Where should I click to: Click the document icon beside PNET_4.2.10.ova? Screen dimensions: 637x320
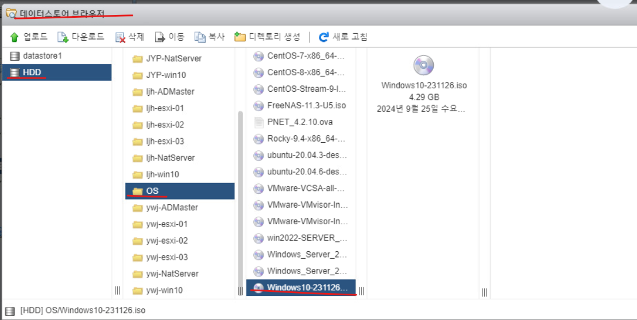click(258, 123)
